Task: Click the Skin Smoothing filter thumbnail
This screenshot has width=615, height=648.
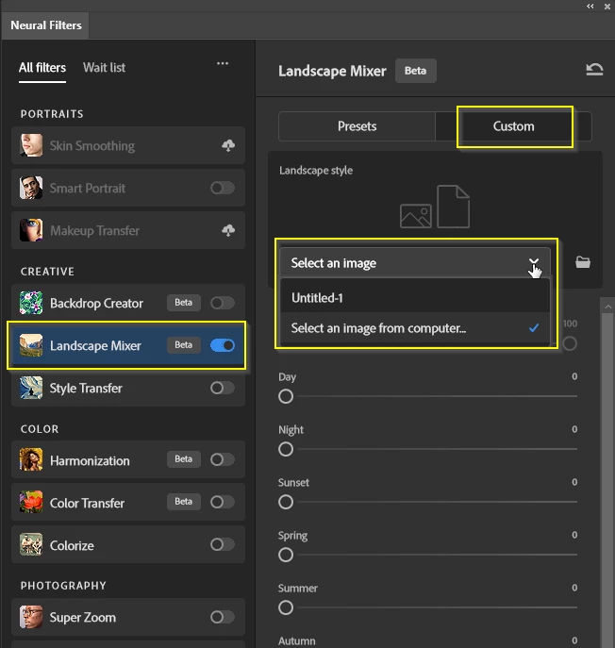Action: click(x=31, y=145)
